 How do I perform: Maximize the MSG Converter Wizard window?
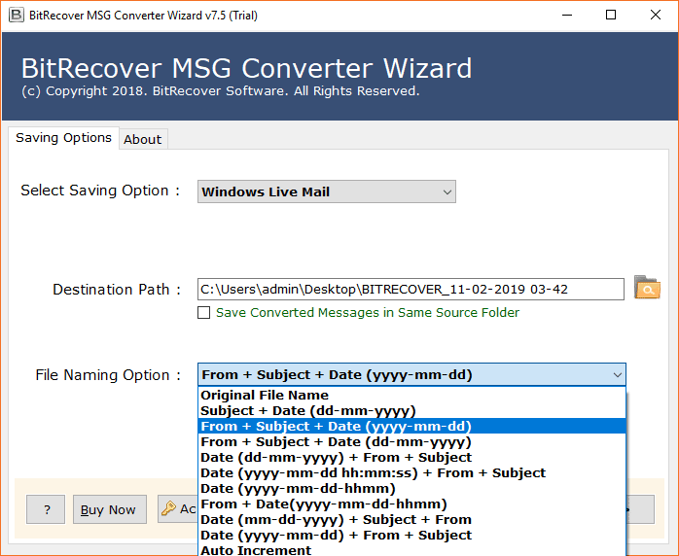tap(611, 16)
